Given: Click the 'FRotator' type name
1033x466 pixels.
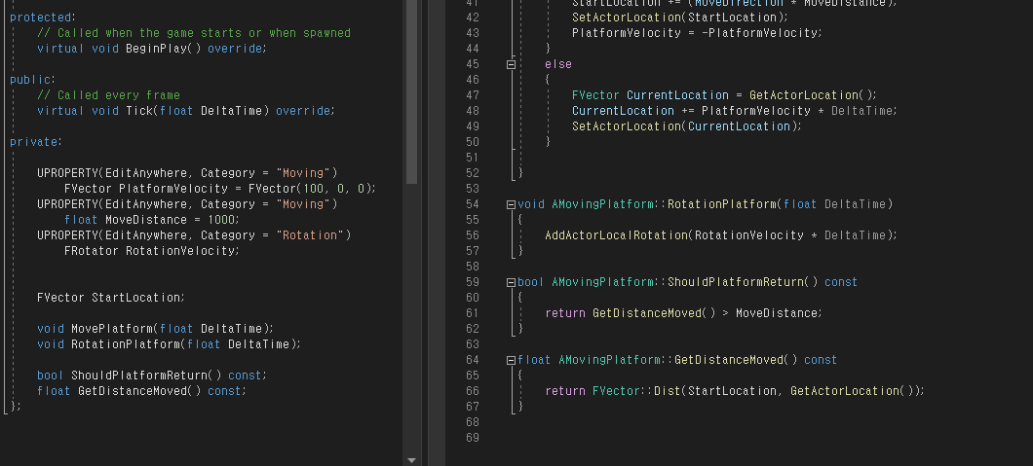Looking at the screenshot, I should point(92,251).
